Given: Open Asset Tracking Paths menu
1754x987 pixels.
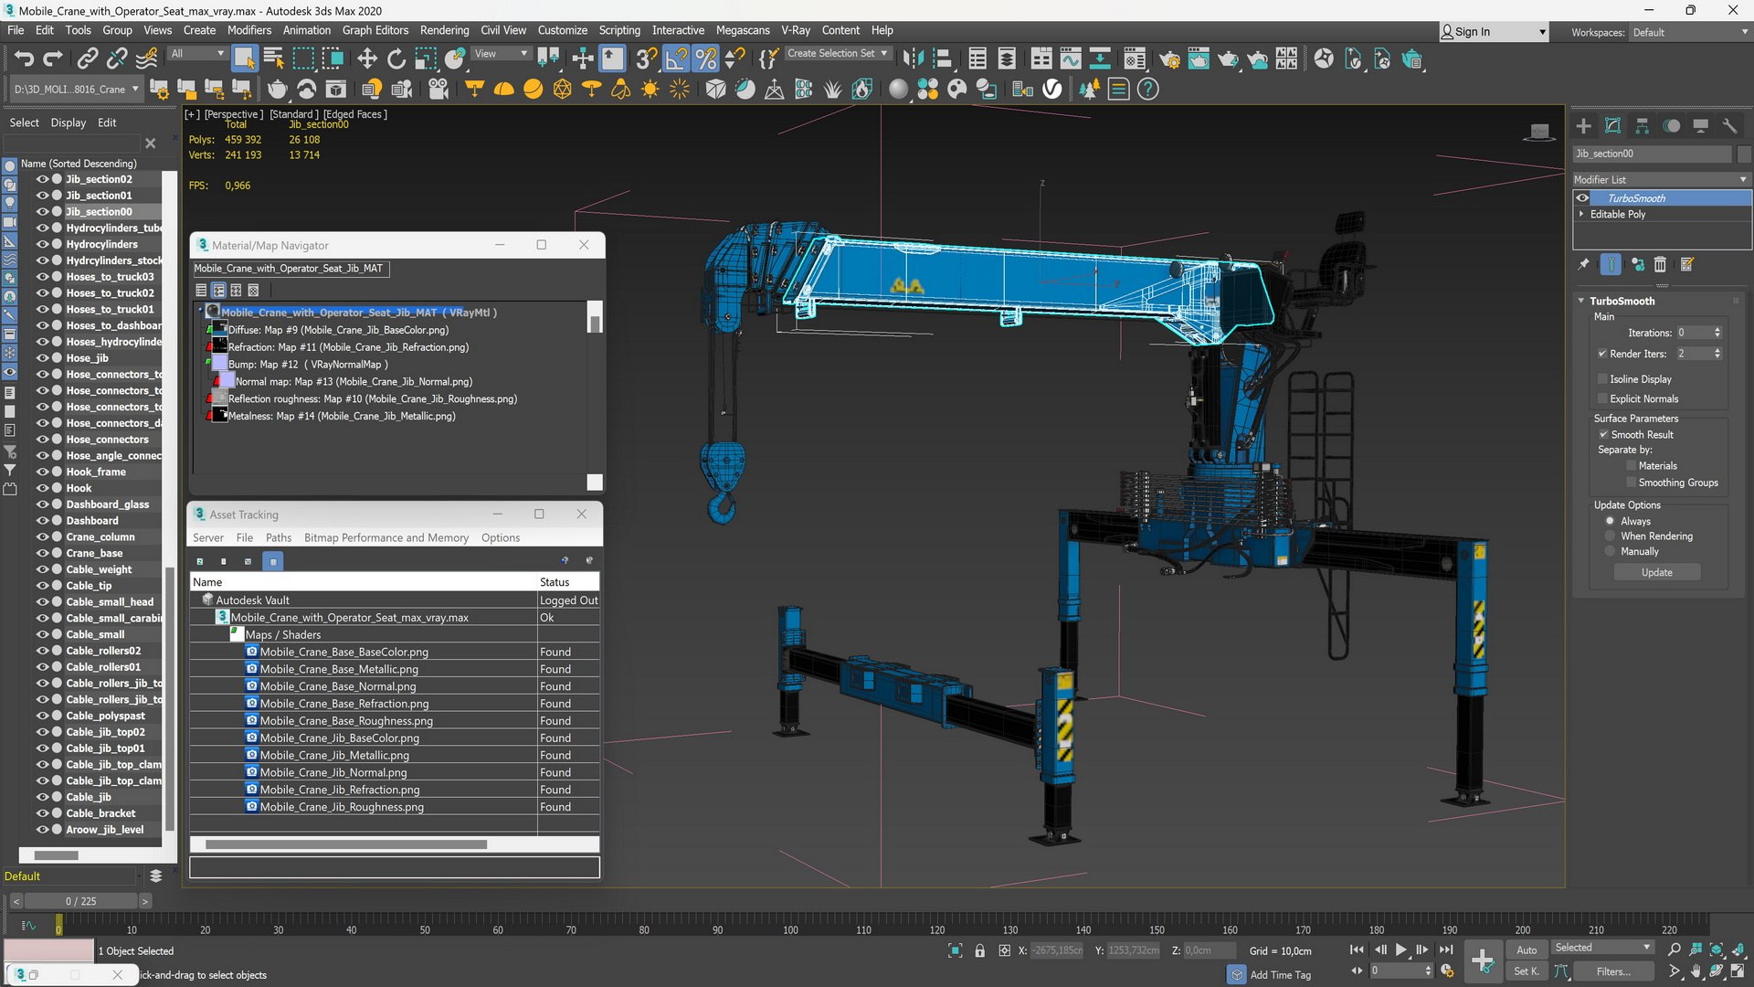Looking at the screenshot, I should tap(279, 537).
